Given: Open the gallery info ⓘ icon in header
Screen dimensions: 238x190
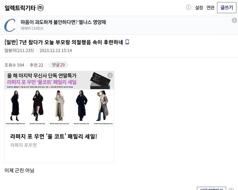Looking at the screenshot, I should click(x=188, y=8).
